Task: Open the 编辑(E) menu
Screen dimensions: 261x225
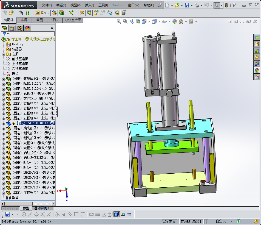Action: tap(61, 5)
